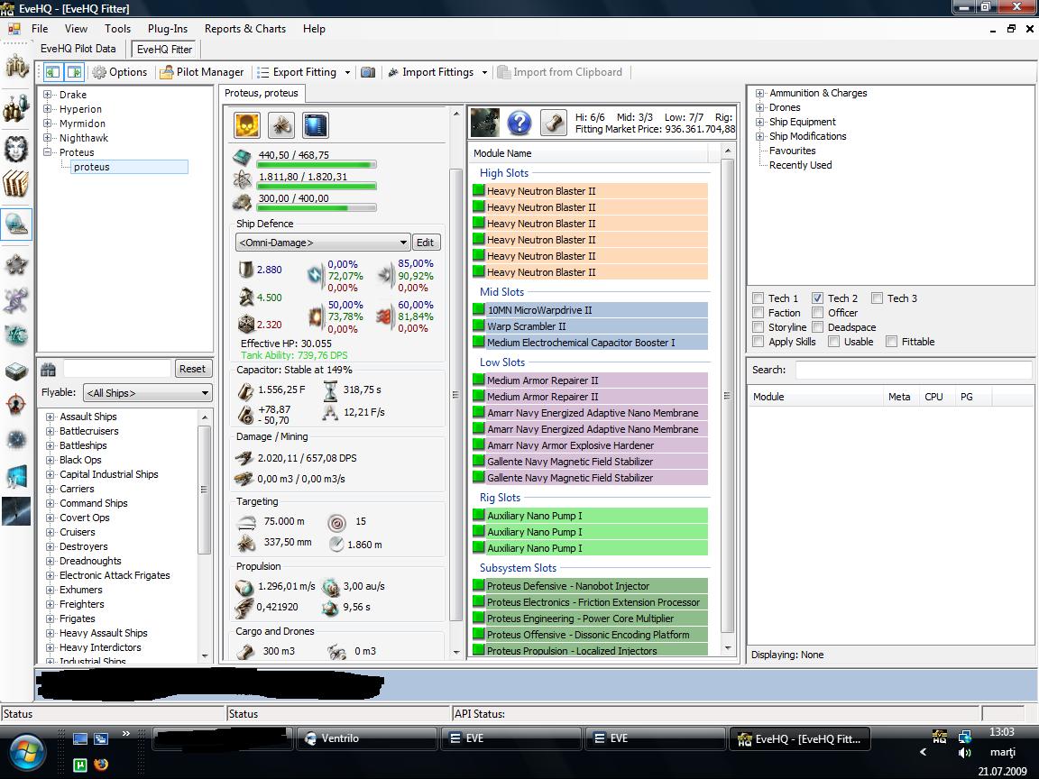The width and height of the screenshot is (1039, 779).
Task: Click the camera screenshot icon in the toolbar
Action: 368,72
